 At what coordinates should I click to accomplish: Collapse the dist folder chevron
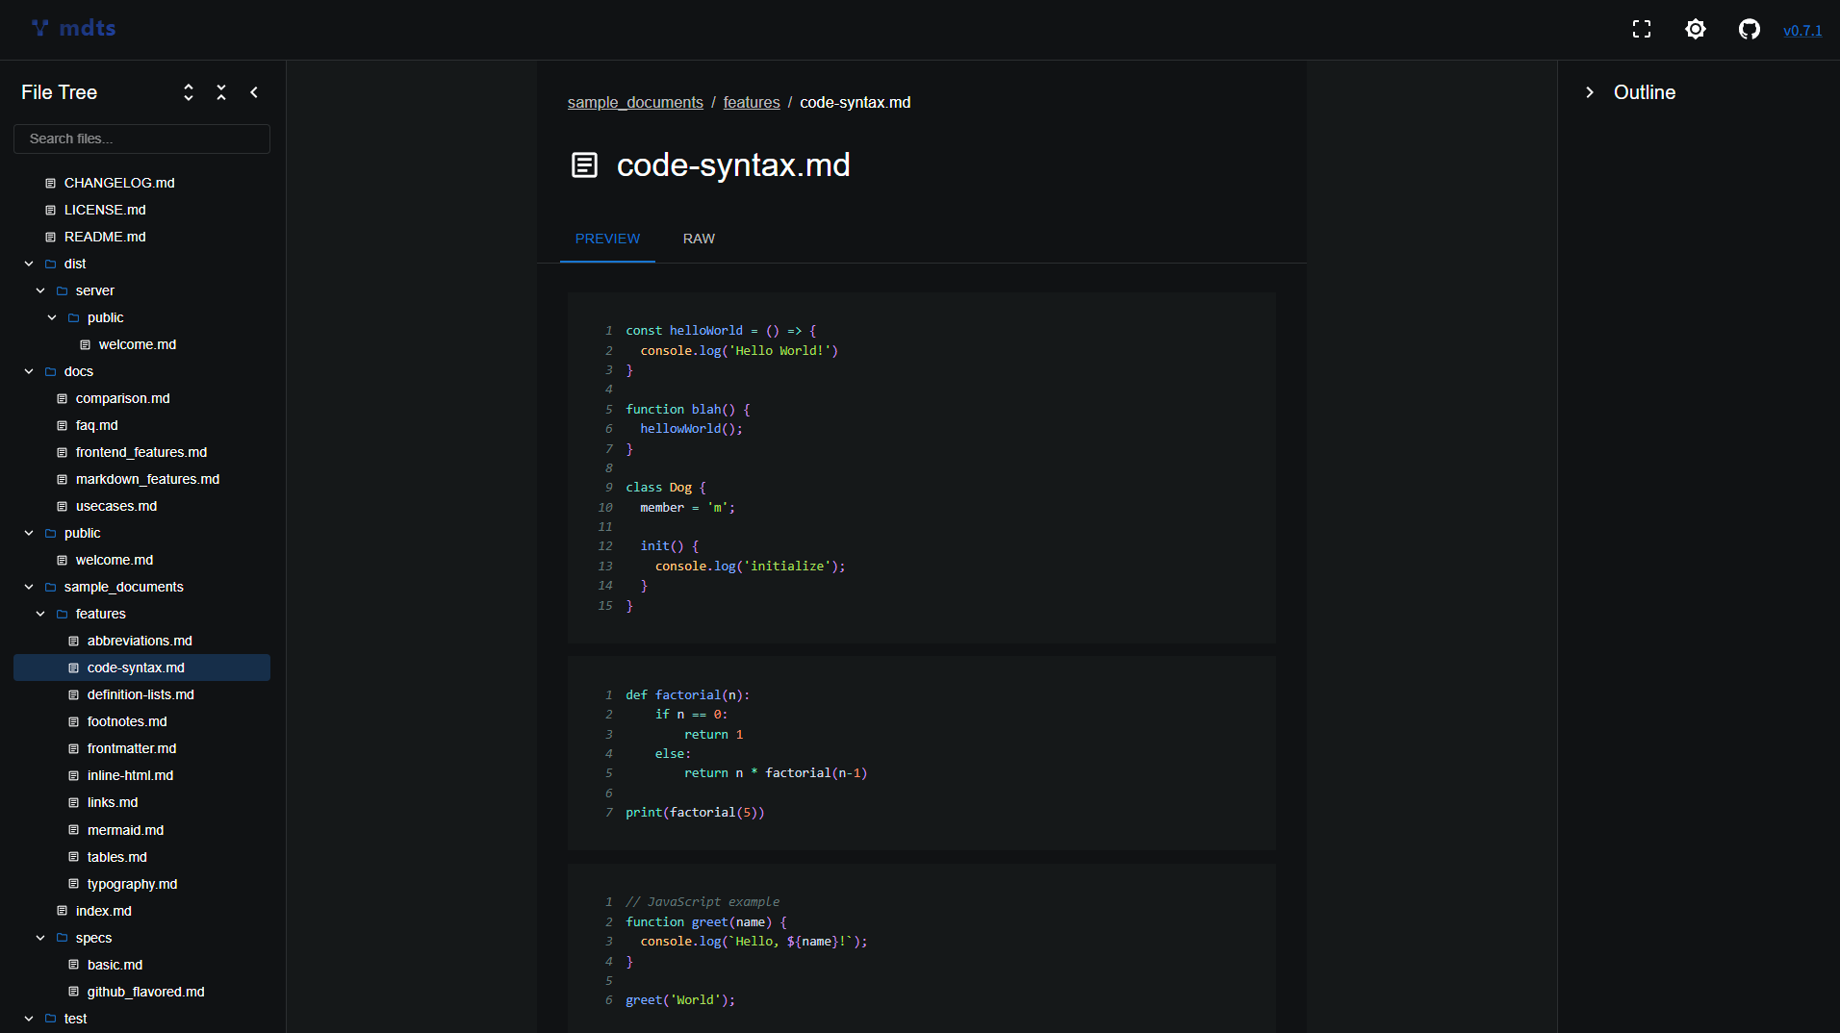[29, 264]
